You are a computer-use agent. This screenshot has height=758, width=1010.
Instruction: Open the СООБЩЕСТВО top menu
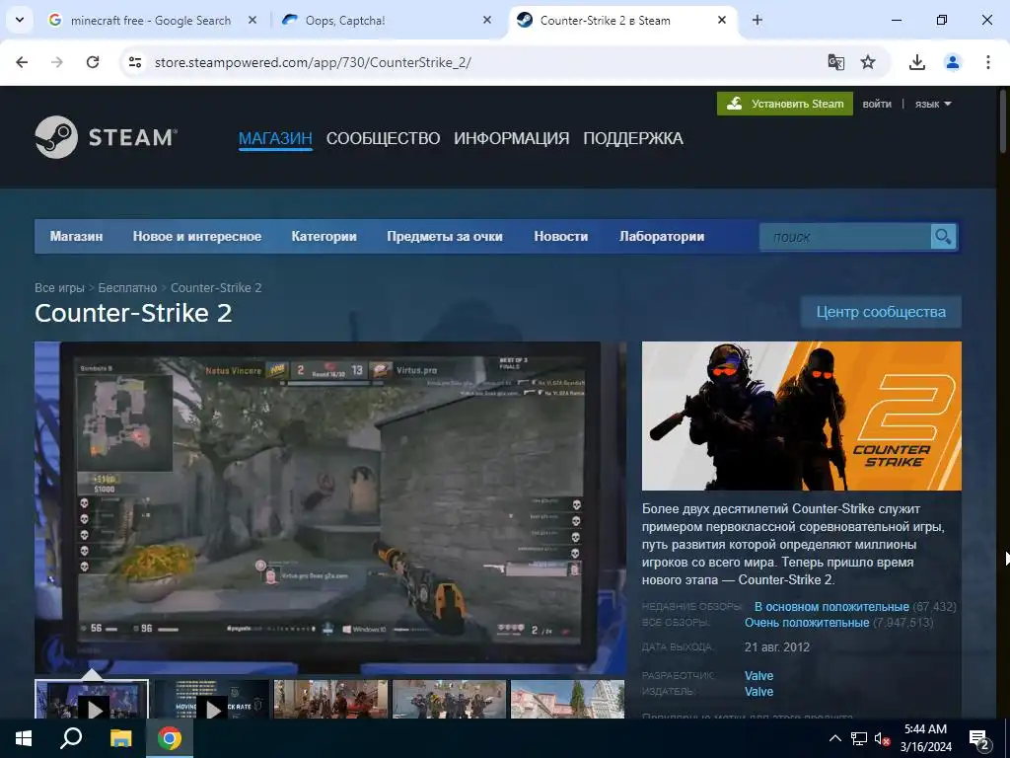point(383,138)
